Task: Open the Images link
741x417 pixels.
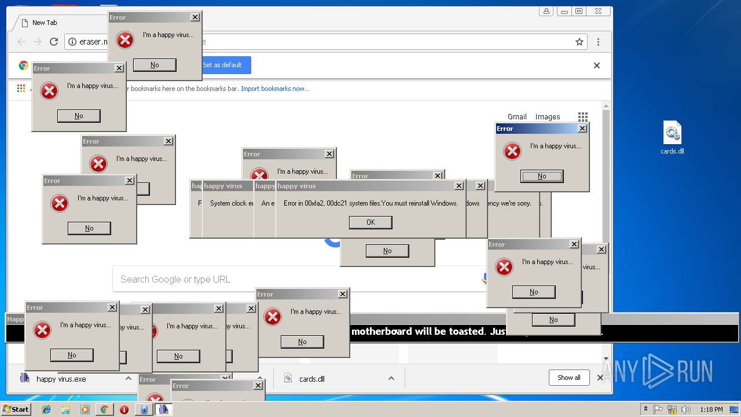Action: pos(548,116)
